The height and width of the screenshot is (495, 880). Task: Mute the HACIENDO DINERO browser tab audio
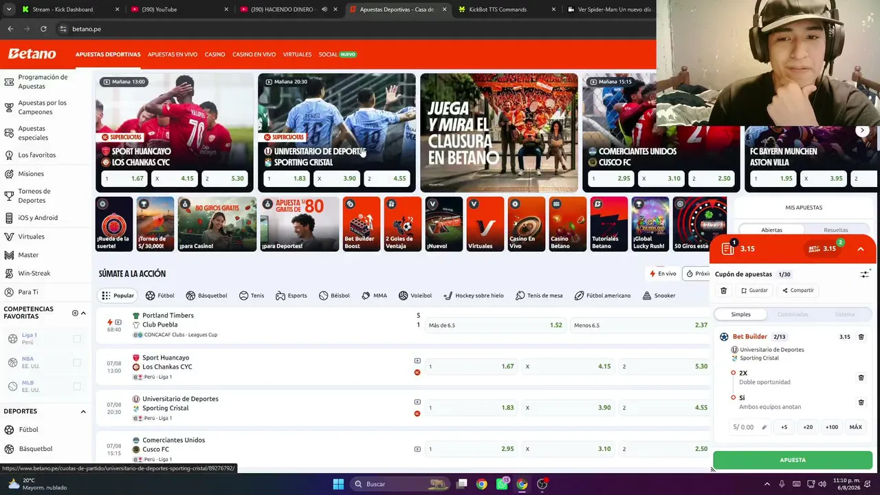pyautogui.click(x=324, y=10)
